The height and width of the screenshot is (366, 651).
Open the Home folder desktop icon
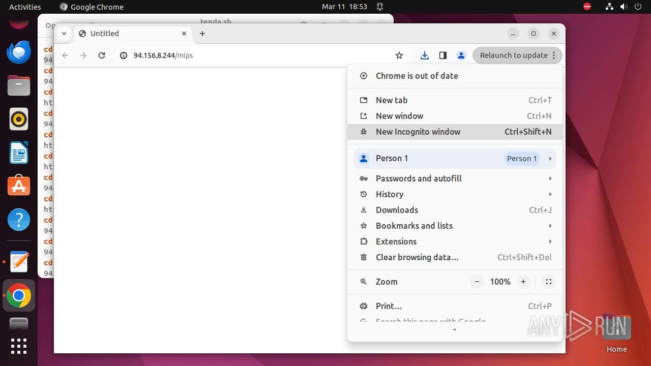coord(617,334)
